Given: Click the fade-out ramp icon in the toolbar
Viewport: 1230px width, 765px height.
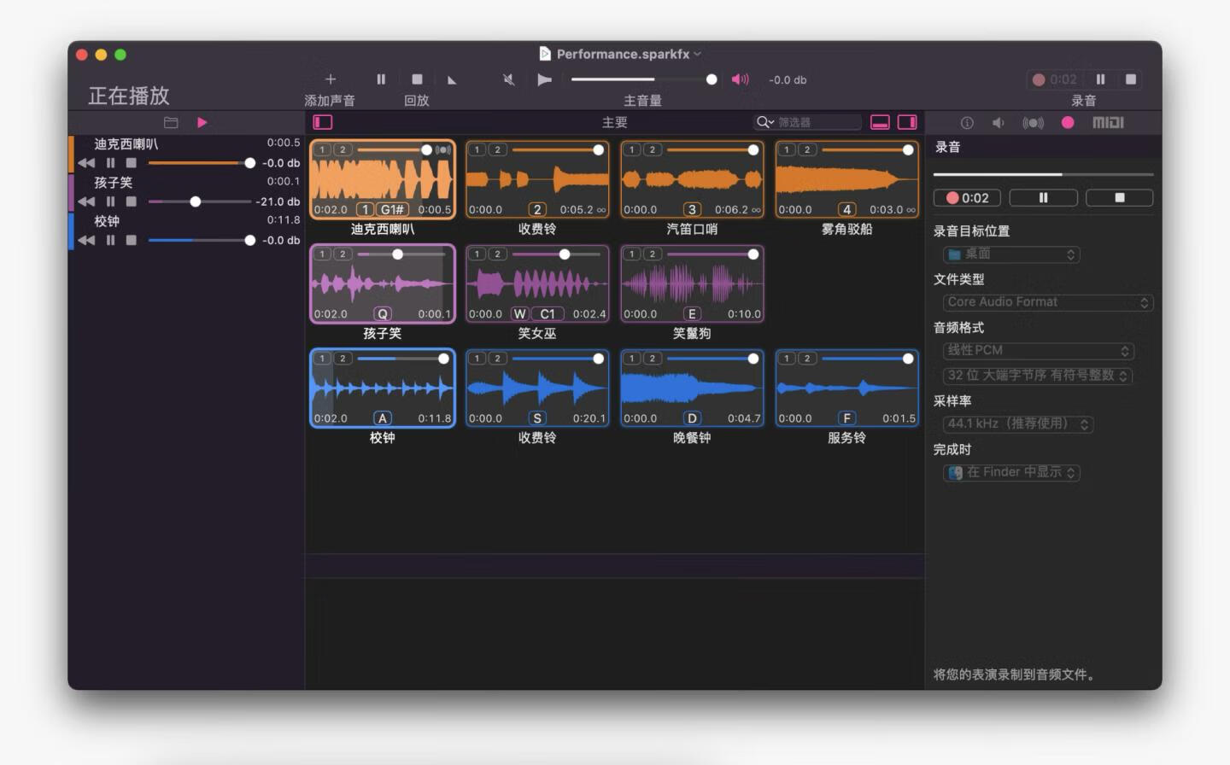Looking at the screenshot, I should pyautogui.click(x=452, y=80).
